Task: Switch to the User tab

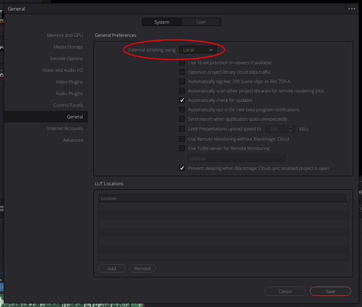Action: click(201, 22)
